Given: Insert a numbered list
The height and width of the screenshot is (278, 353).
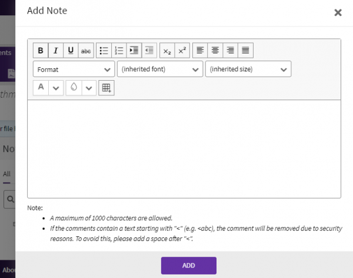Looking at the screenshot, I should click(119, 51).
